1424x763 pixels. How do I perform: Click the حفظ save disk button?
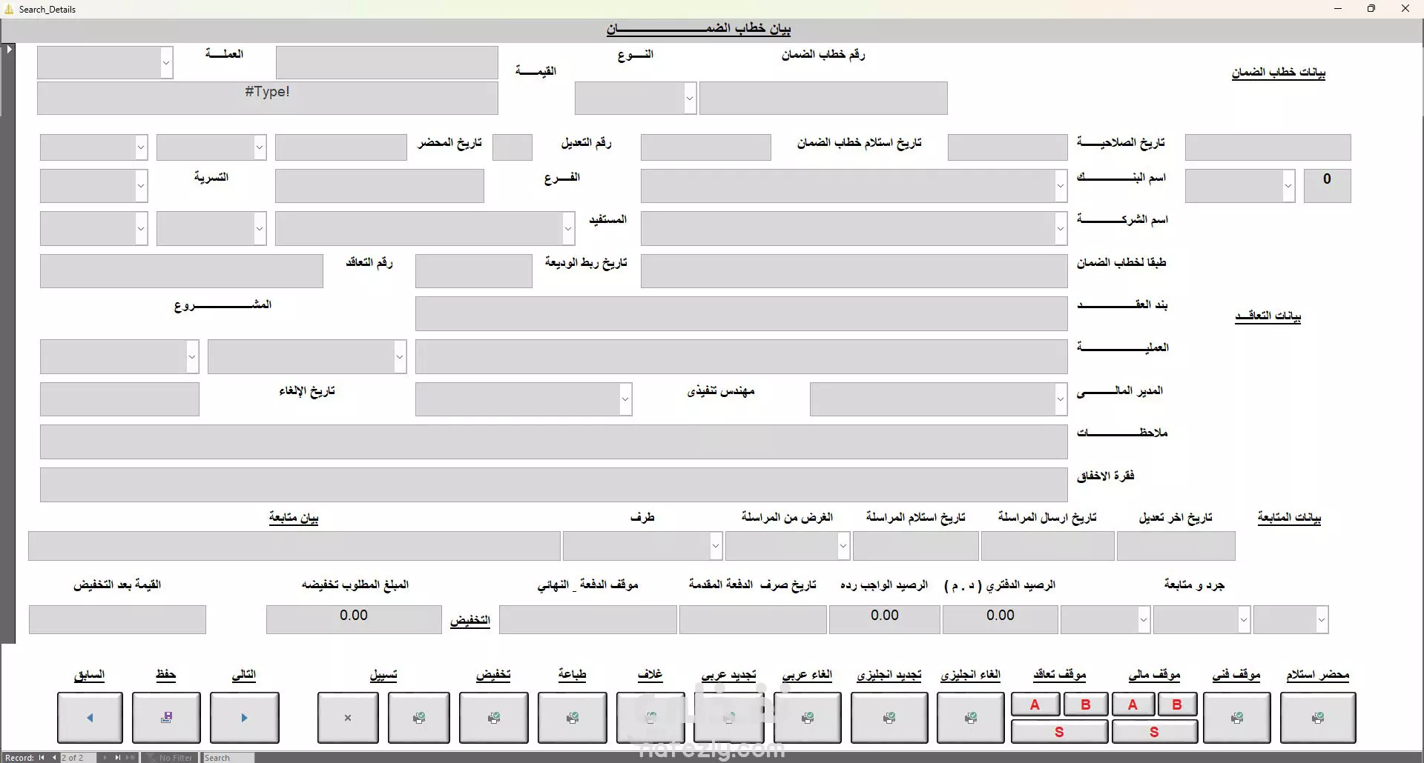click(166, 717)
